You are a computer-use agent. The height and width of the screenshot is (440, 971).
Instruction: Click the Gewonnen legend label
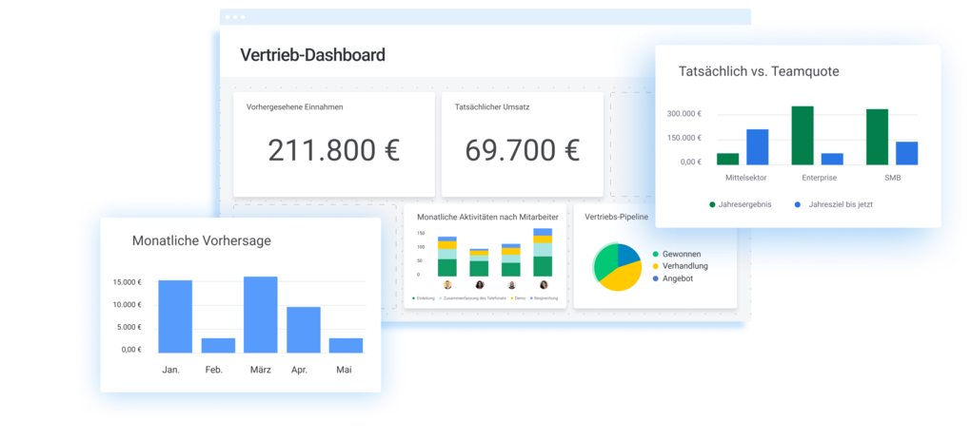click(x=682, y=254)
